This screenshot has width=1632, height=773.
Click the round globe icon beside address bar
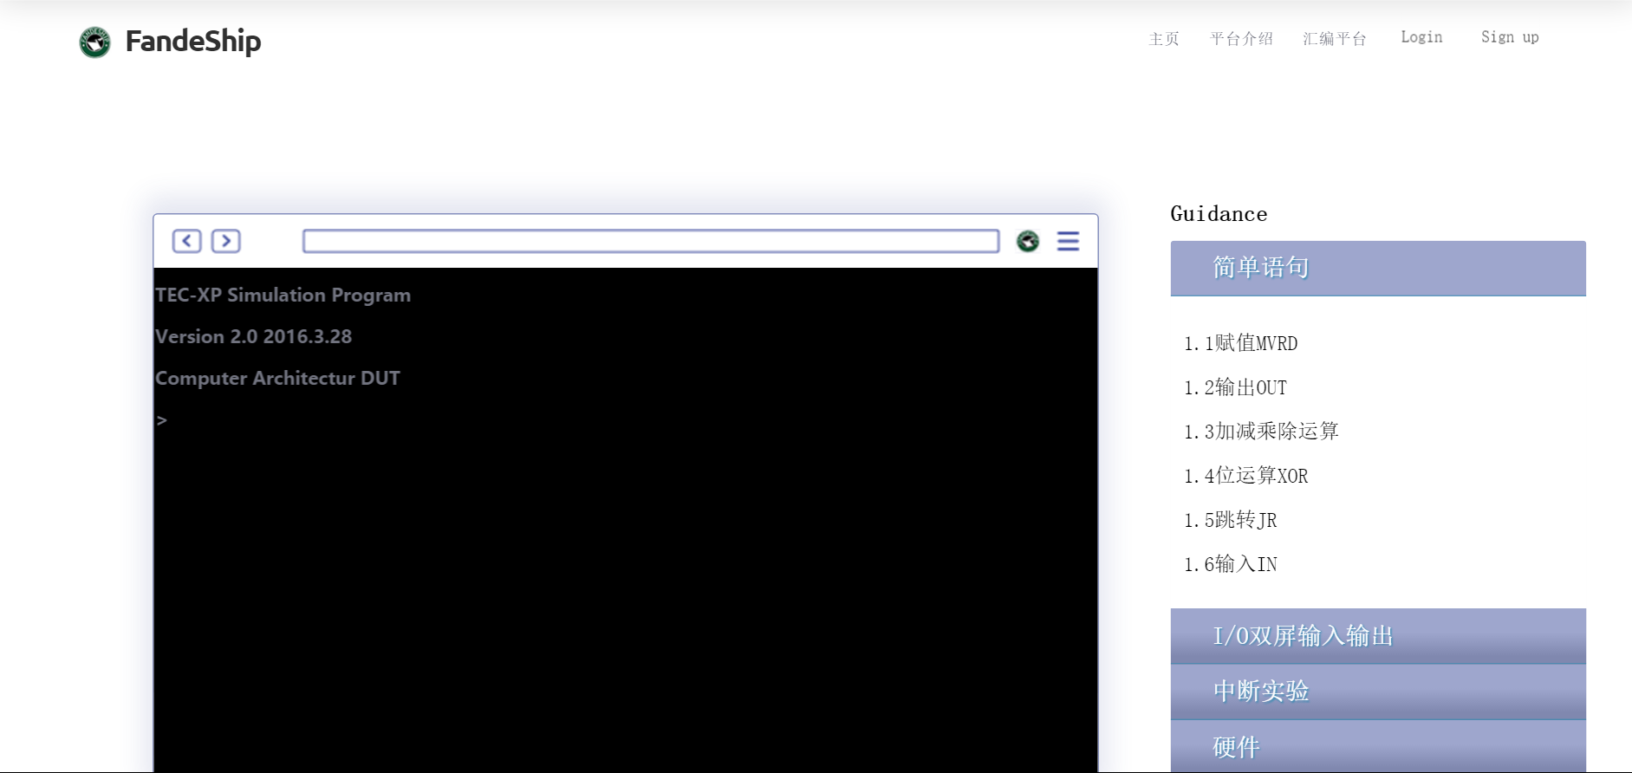point(1027,241)
